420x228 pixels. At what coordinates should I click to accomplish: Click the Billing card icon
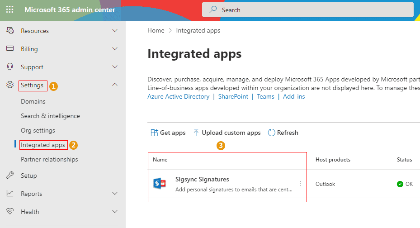click(x=9, y=49)
